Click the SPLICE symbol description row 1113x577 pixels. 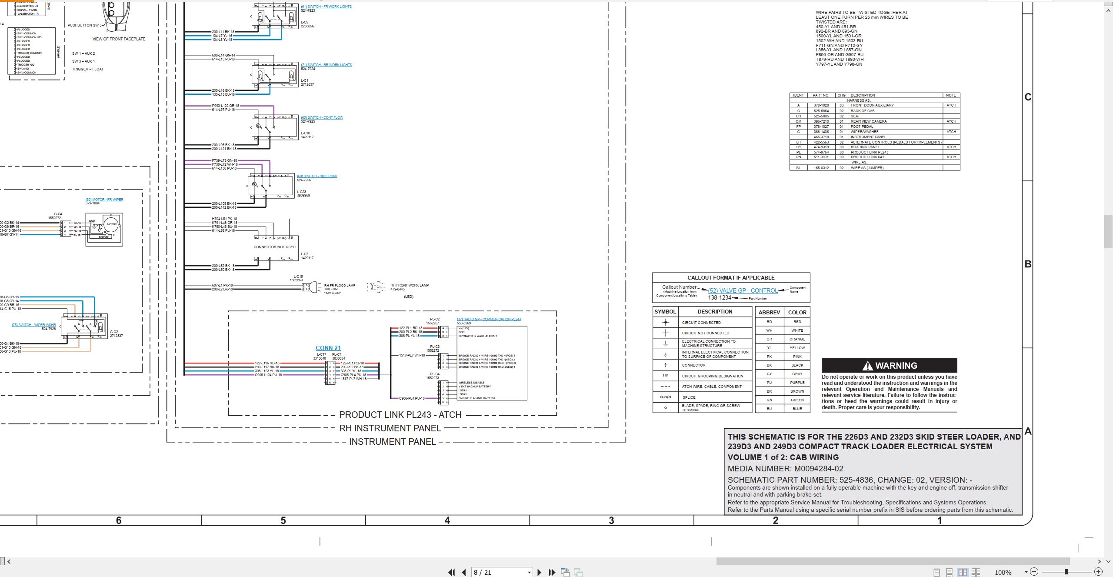[702, 397]
